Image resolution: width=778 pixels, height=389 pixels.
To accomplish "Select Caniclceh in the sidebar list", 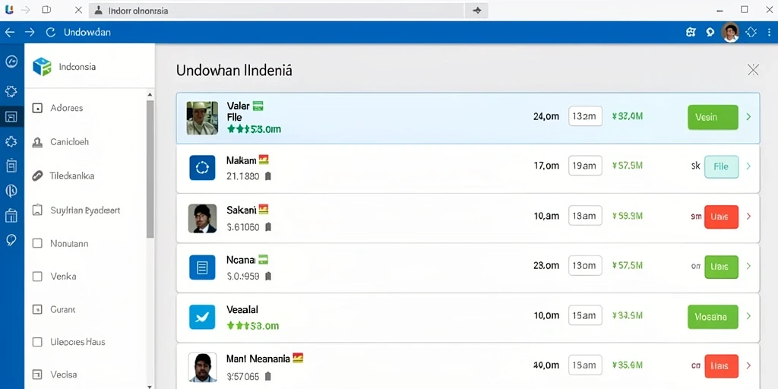I will pos(69,142).
